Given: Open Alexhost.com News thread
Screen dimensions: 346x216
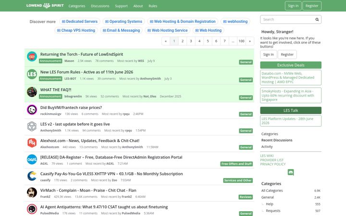Looking at the screenshot, I should 89,141.
